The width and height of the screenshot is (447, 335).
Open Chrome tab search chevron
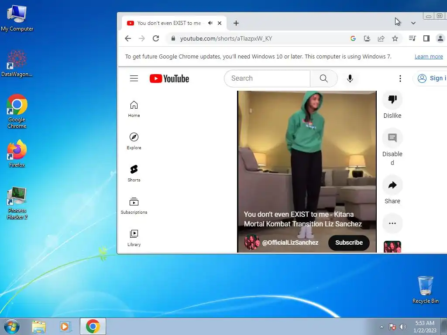click(413, 23)
